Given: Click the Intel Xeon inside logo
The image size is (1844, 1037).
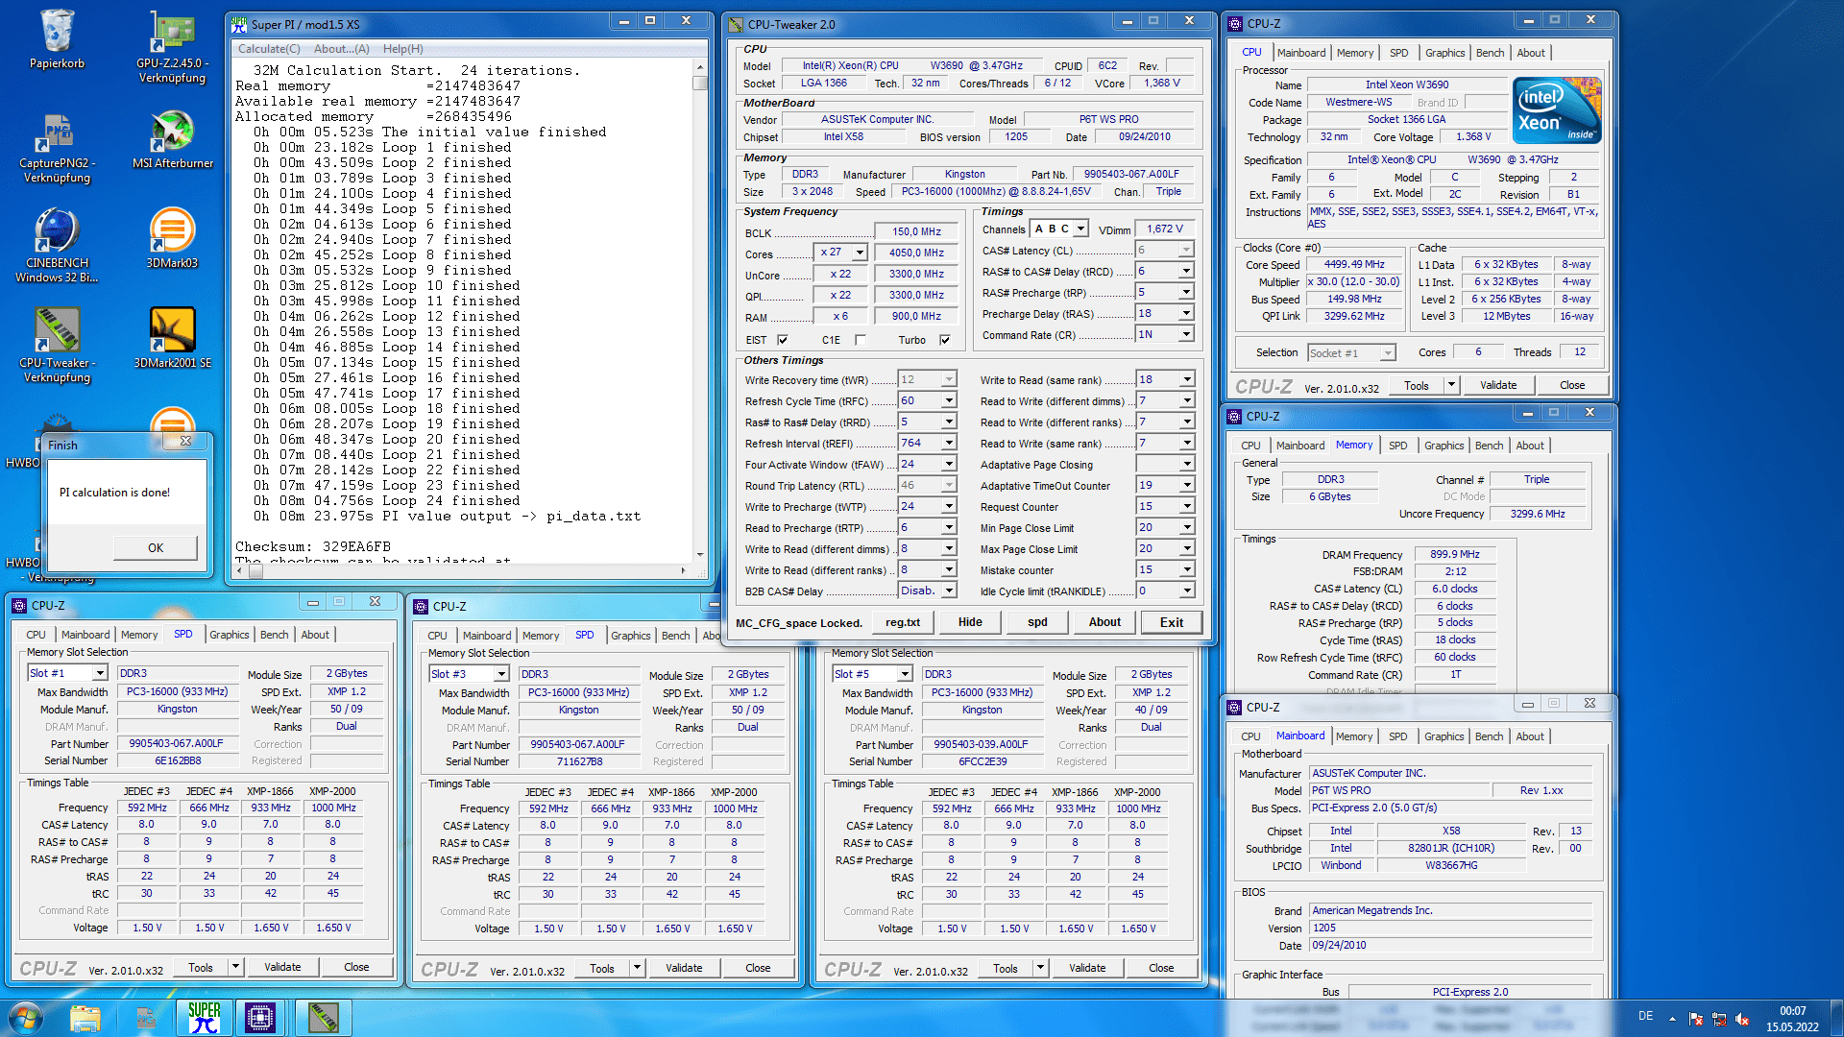Looking at the screenshot, I should click(1557, 110).
